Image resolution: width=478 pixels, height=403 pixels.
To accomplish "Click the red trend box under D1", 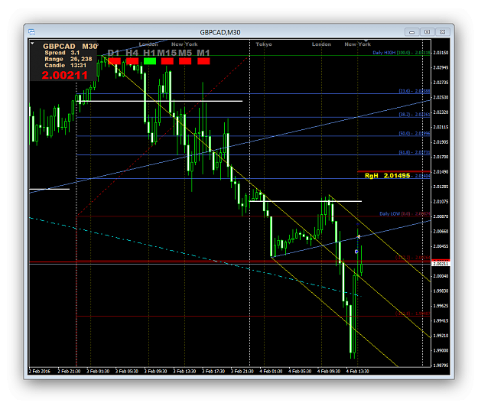I will [114, 61].
